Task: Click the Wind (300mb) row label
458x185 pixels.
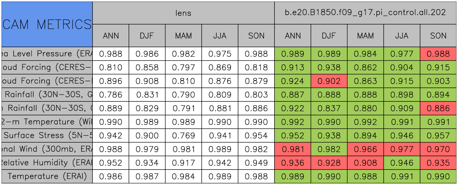Action: [x=47, y=149]
